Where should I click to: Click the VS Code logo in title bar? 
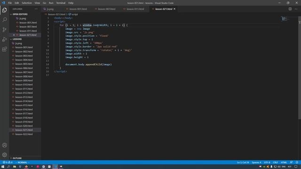[x=3, y=3]
